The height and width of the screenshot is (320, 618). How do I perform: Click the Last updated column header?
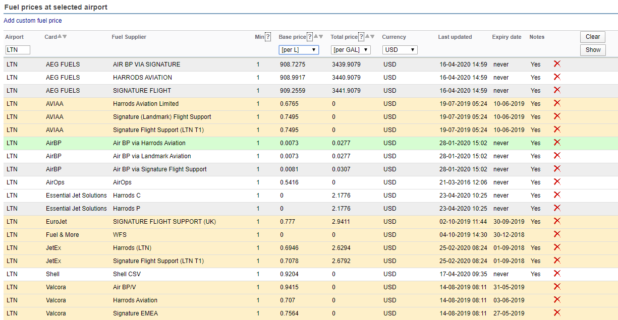tap(455, 37)
